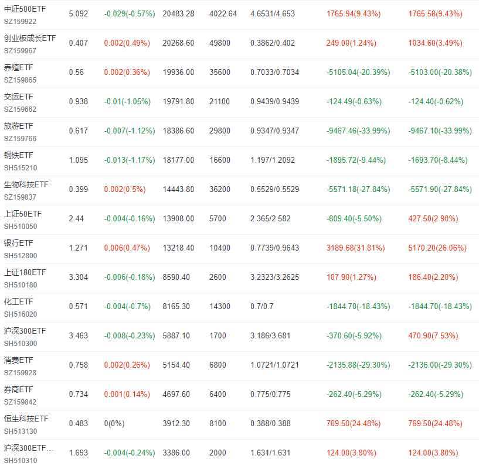479x466 pixels.
Task: Click the cost 3.2323/3.2625 for 上证180ETF
Action: pos(274,277)
